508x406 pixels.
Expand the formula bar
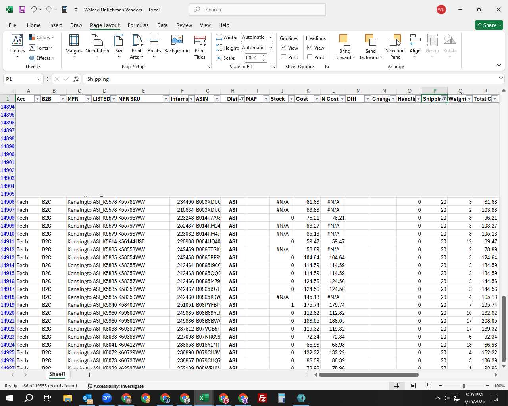coord(501,79)
